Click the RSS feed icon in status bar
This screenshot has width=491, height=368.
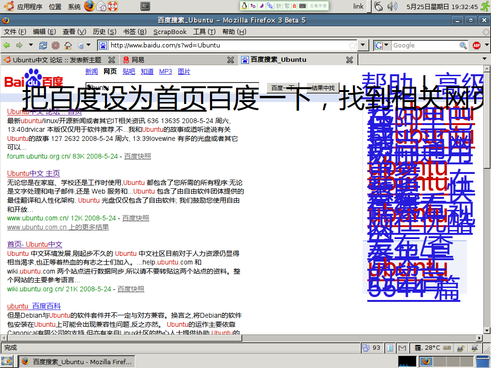365,348
